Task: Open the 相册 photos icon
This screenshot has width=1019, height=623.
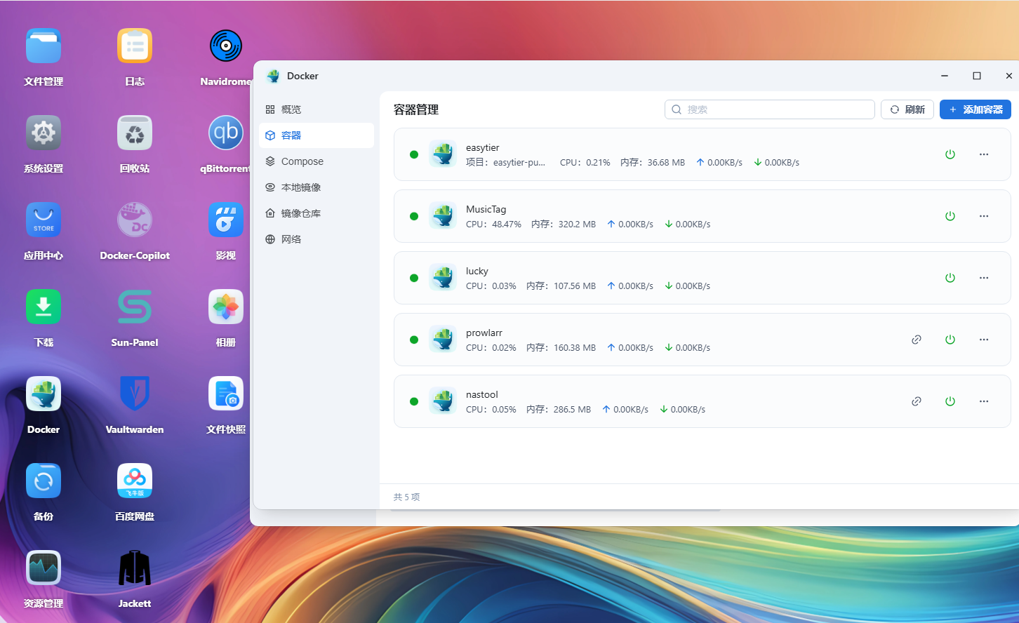Action: pos(226,307)
